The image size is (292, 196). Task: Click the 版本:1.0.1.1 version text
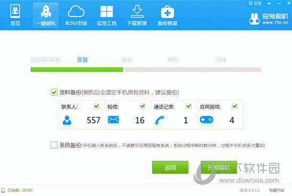[250, 190]
